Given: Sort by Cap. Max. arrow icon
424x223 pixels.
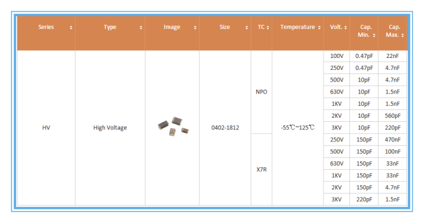Looking at the screenshot, I should tap(403, 35).
